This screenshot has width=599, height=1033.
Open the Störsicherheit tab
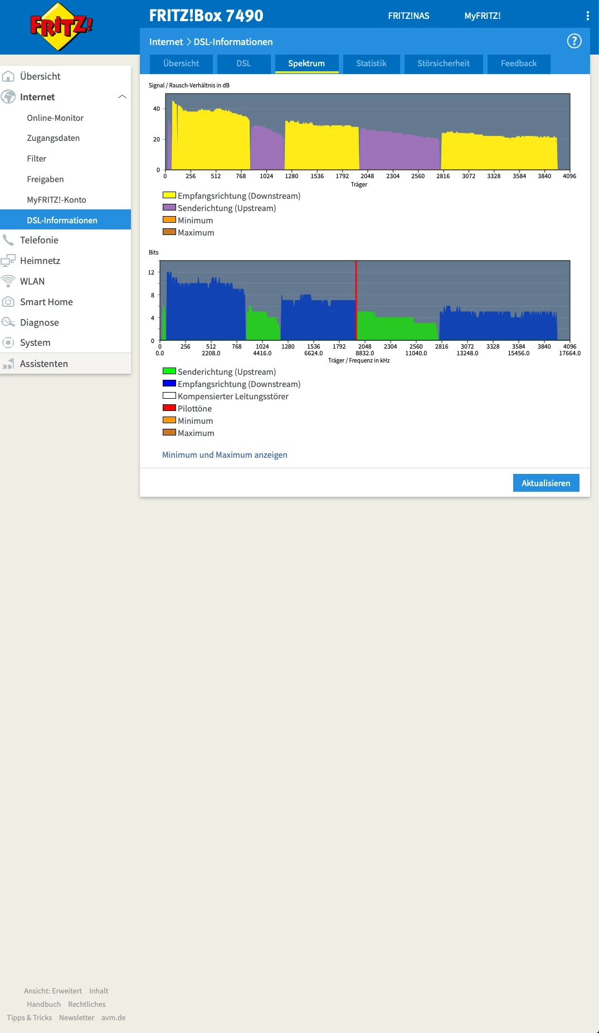(x=444, y=63)
